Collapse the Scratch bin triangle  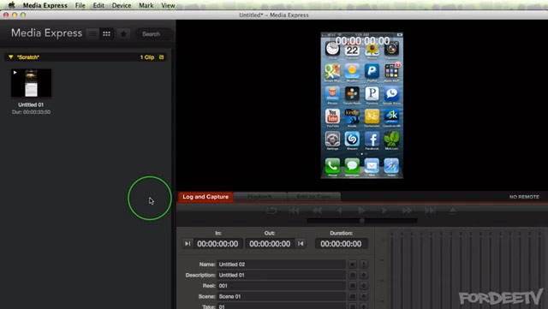[x=11, y=57]
